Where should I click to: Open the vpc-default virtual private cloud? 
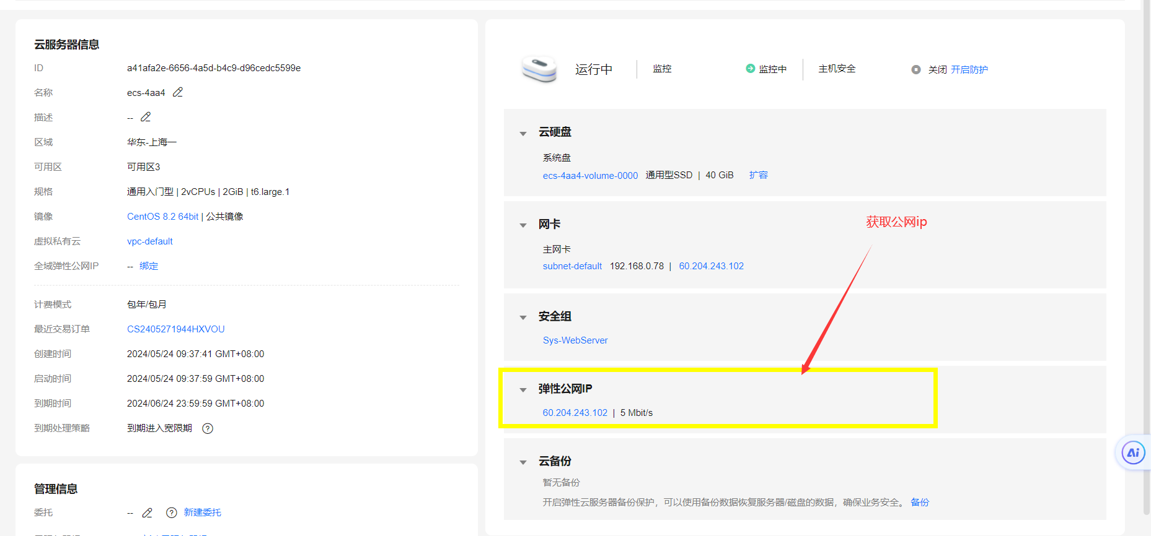click(x=150, y=241)
